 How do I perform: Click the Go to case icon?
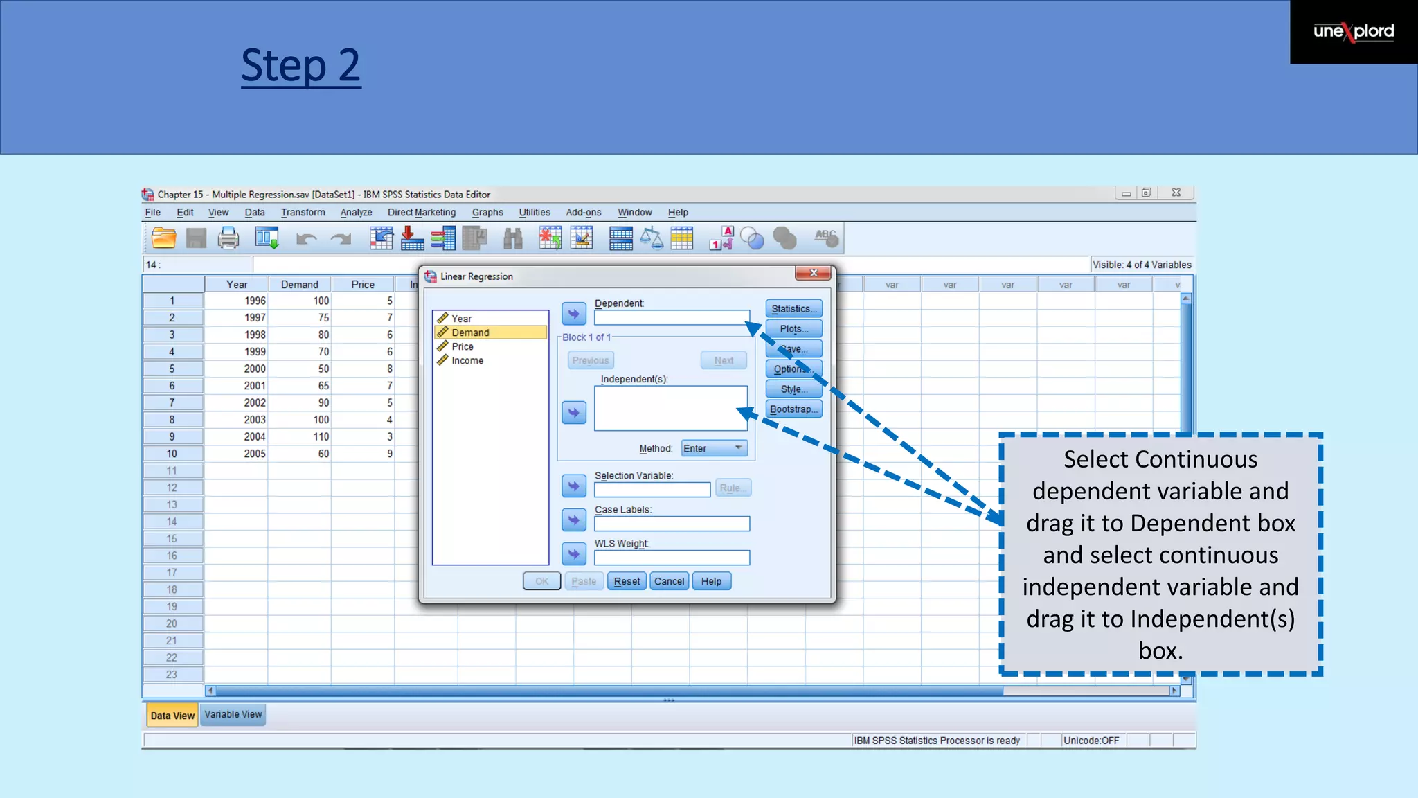[x=381, y=238]
